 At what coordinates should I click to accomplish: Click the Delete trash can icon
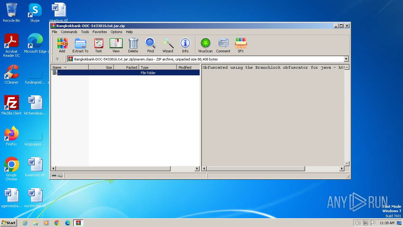[133, 45]
